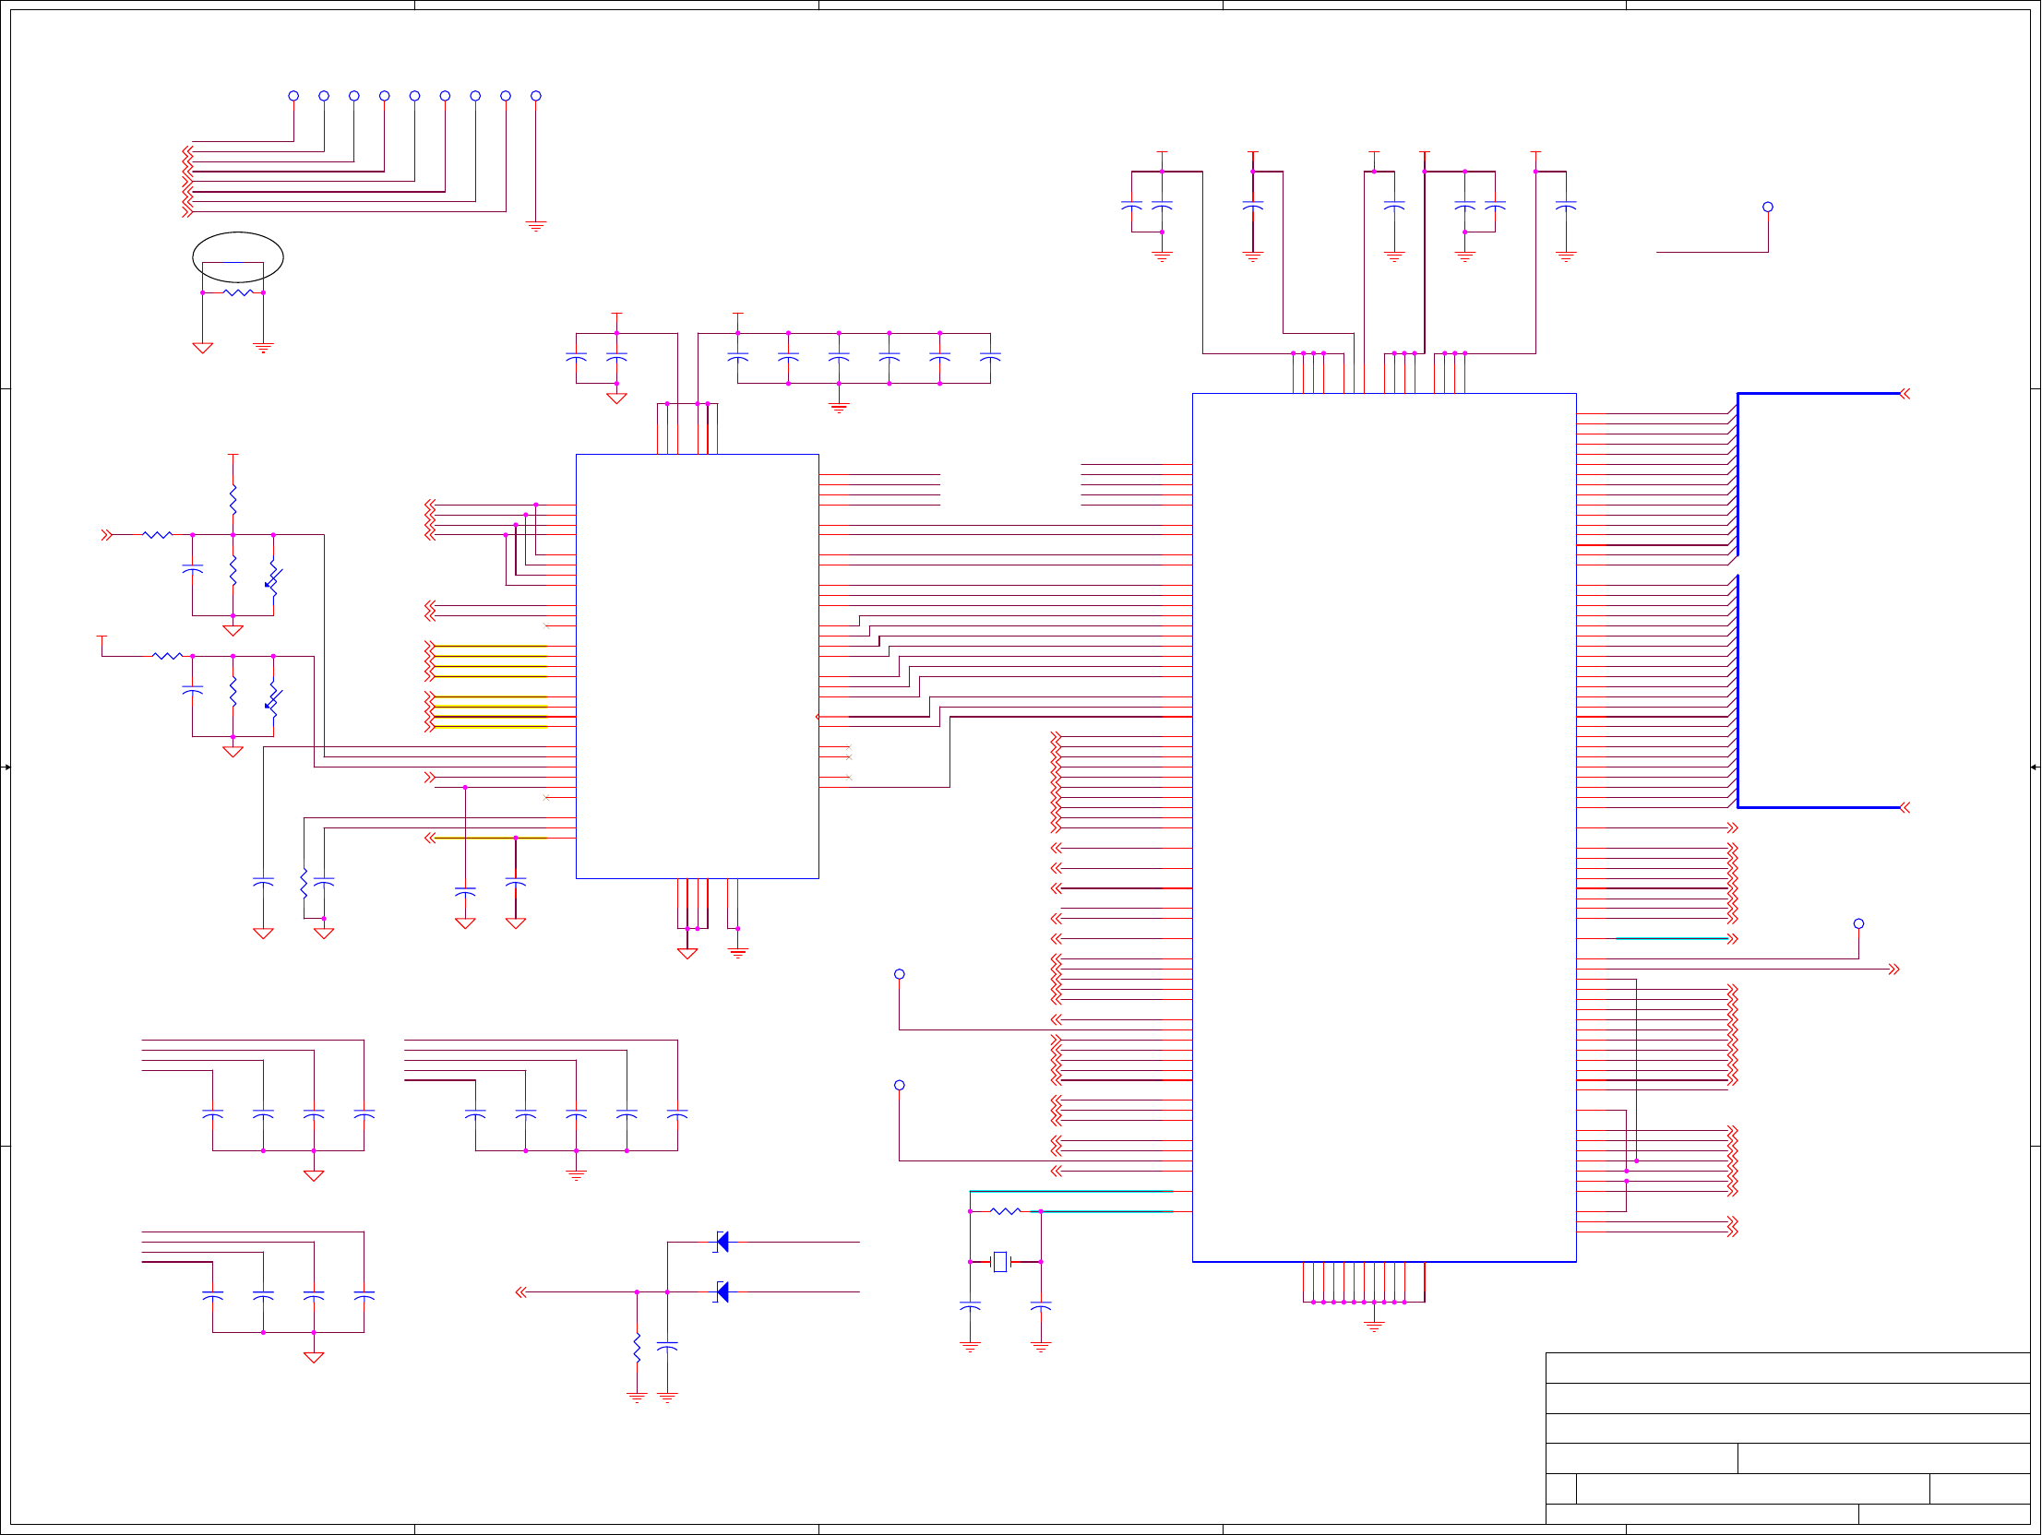Click the ground symbol below large IC
This screenshot has height=1535, width=2042.
[x=1374, y=1327]
